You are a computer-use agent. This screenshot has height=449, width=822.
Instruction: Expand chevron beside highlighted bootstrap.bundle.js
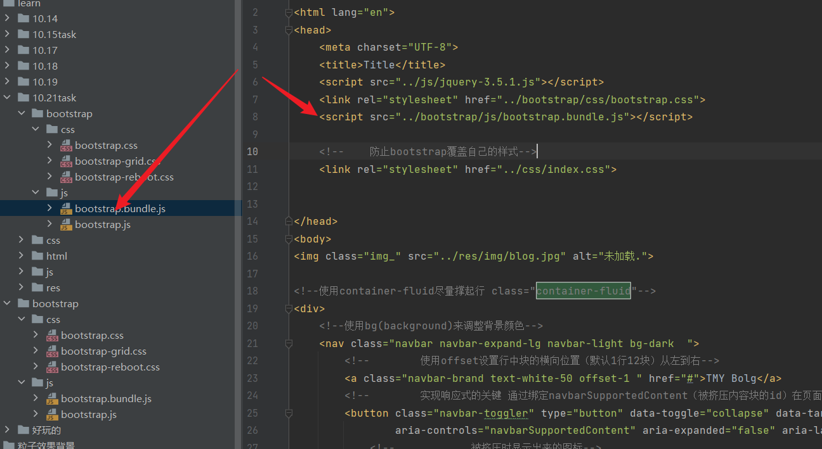49,209
